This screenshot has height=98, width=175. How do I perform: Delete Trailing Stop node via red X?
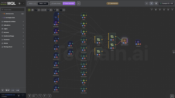click(140, 44)
